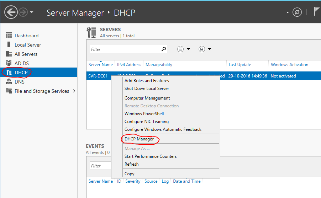The image size is (321, 198).
Task: Click the refresh icon in the header
Action: tap(297, 12)
